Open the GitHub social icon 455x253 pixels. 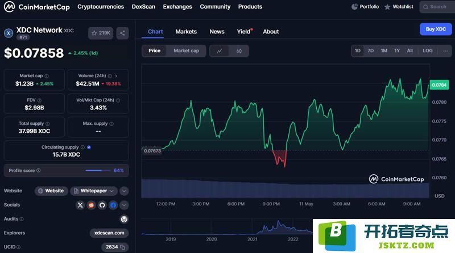[102, 205]
